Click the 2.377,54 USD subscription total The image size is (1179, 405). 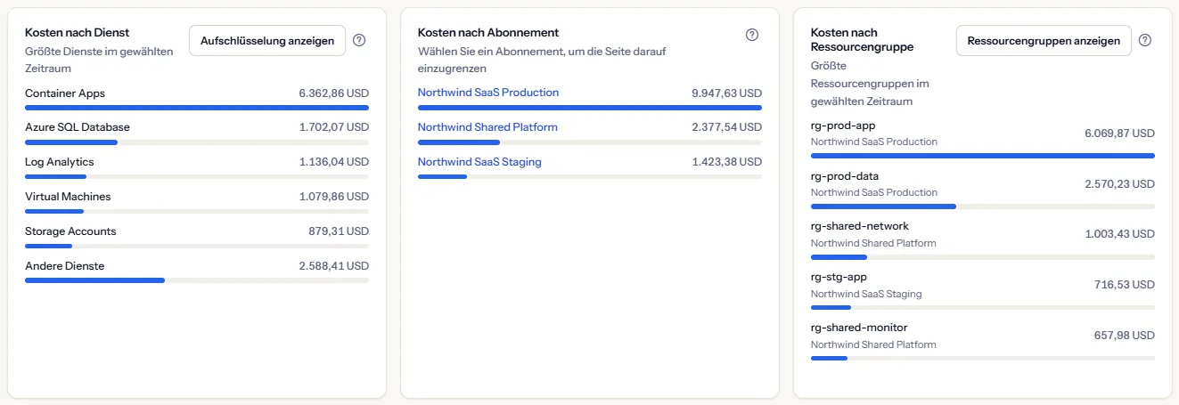click(x=727, y=127)
